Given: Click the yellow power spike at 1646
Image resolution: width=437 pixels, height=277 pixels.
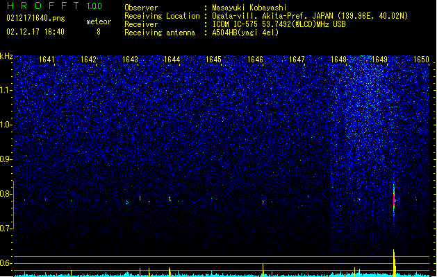Looking at the screenshot, I should click(263, 270).
